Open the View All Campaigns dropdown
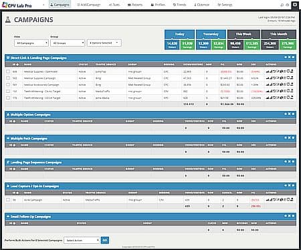Image resolution: width=301 pixels, height=250 pixels. coord(31,43)
